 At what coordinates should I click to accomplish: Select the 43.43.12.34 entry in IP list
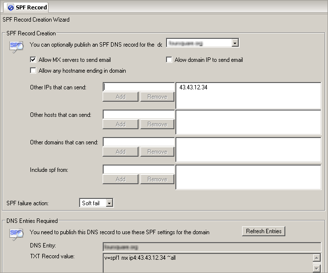pos(193,87)
